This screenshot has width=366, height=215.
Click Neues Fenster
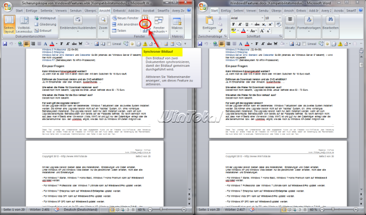[125, 18]
